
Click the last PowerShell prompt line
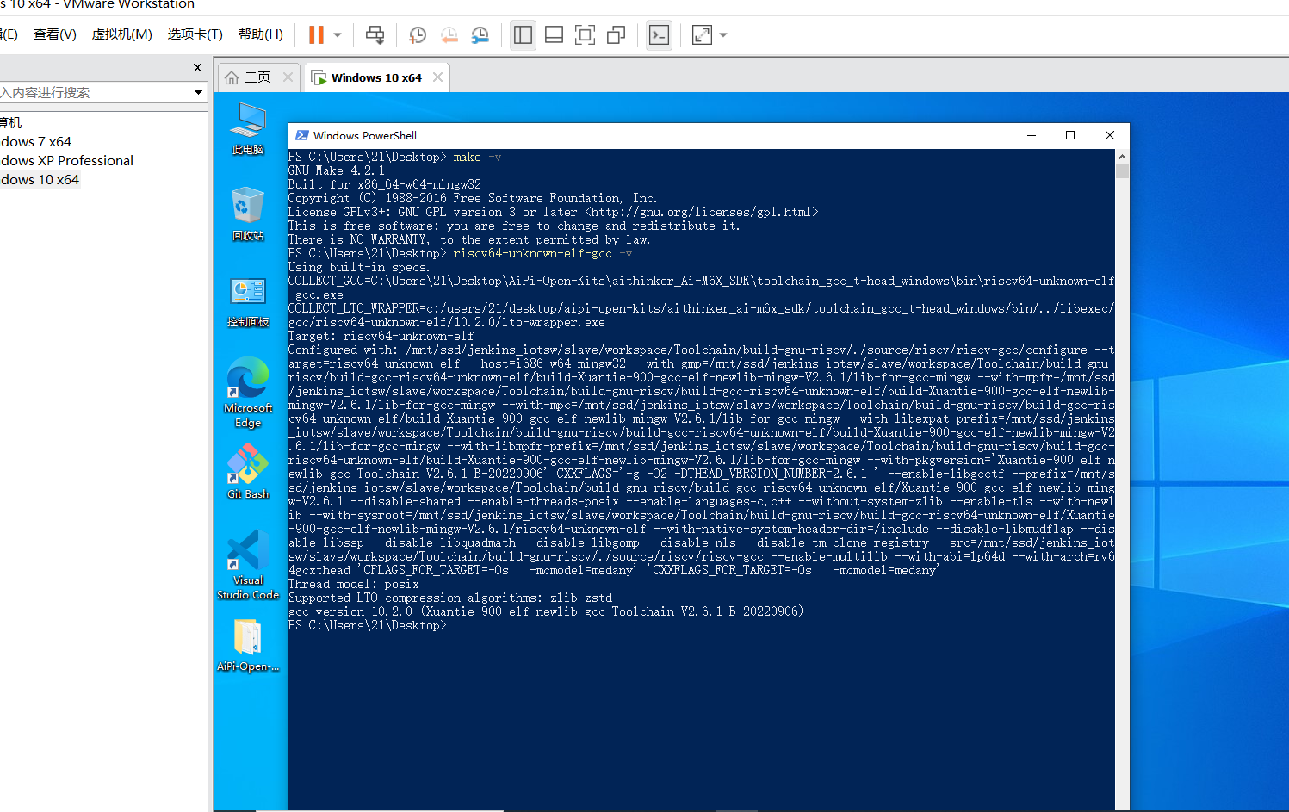click(368, 625)
